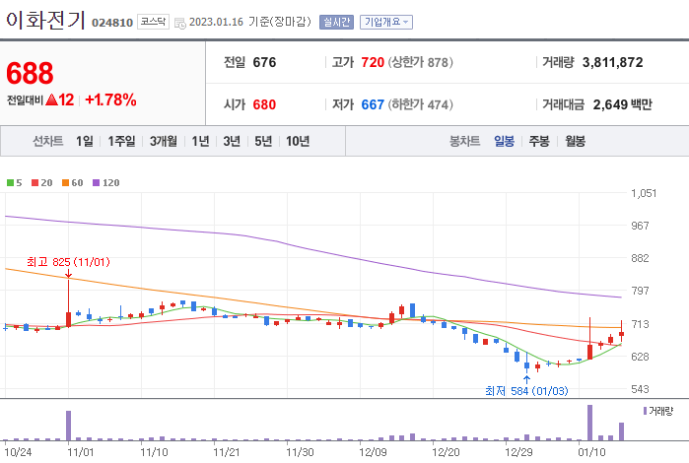Screen dimensions: 689x463
Task: Click the 거래대금 value 2,649 백만
Action: (623, 104)
